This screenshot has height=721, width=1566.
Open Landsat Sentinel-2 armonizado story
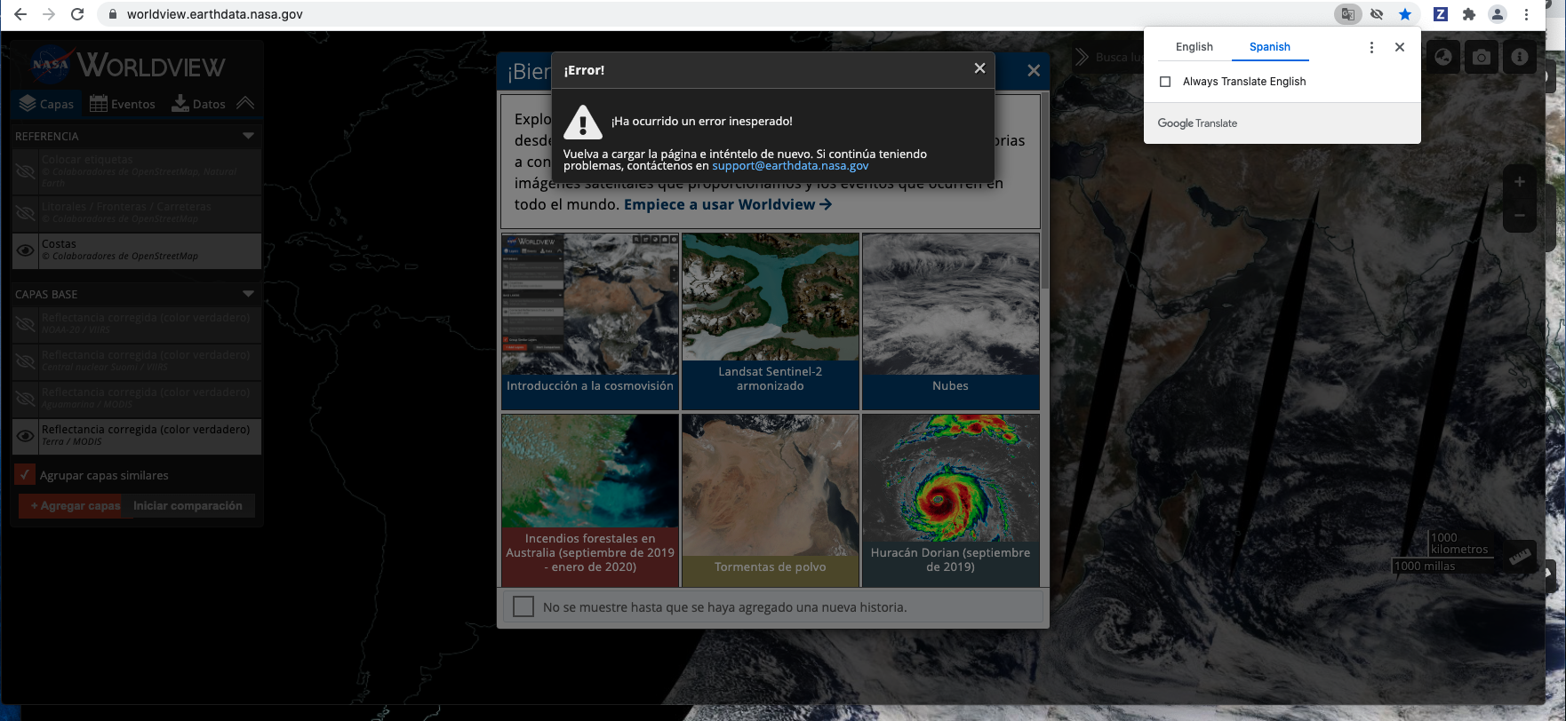[771, 321]
